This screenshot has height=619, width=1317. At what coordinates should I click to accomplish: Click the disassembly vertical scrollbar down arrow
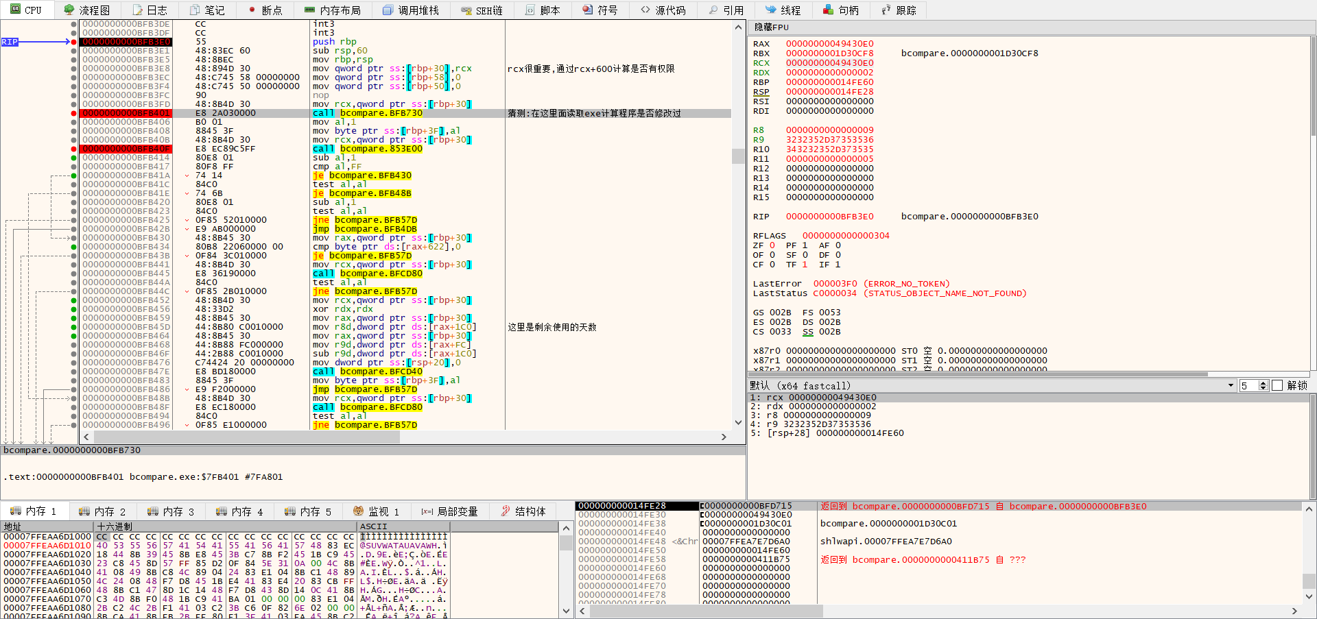point(738,423)
